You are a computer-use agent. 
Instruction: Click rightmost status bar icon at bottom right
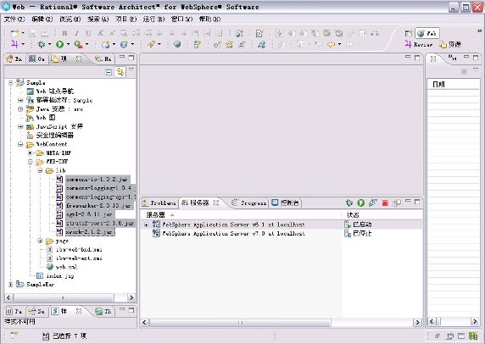point(473,336)
